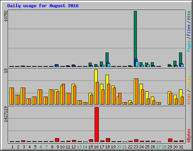This screenshot has width=193, height=151.
Task: Click the day label '17' on x-axis
Action: point(102,147)
